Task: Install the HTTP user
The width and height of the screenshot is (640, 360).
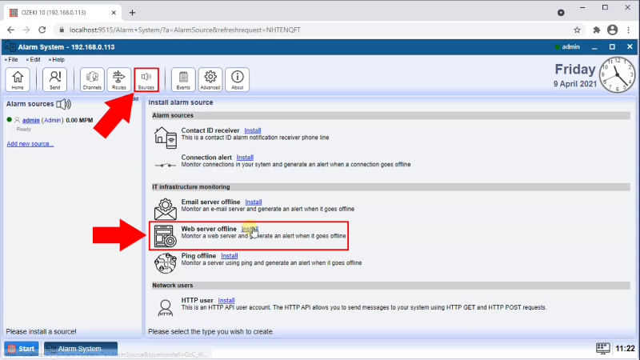Action: coord(226,301)
